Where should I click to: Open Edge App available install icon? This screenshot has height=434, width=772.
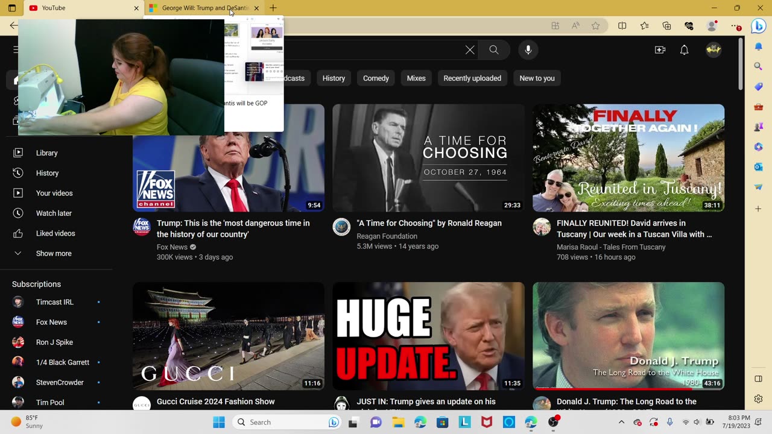pos(555,26)
